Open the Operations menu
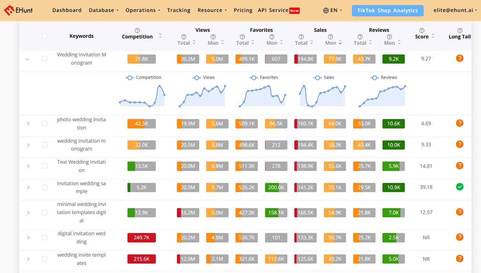 point(143,10)
